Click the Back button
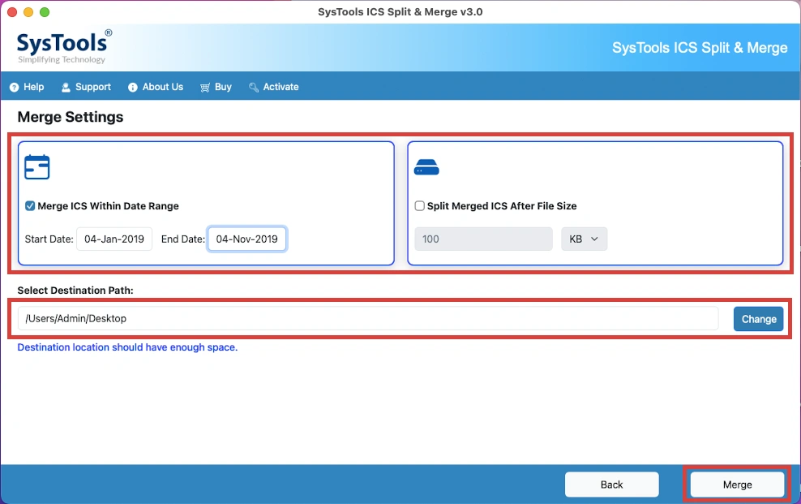Image resolution: width=801 pixels, height=504 pixels. (611, 485)
